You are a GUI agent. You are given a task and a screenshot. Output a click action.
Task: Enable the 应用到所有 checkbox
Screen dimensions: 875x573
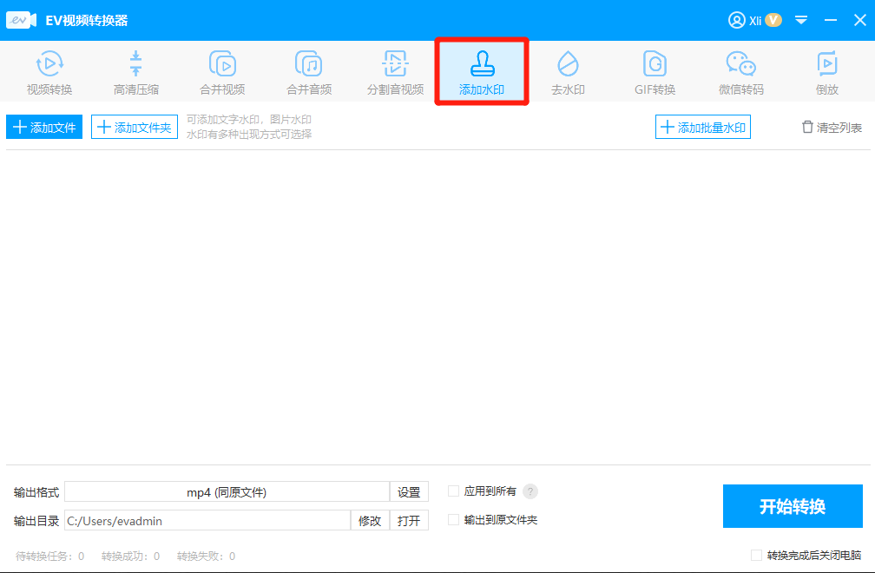point(452,491)
